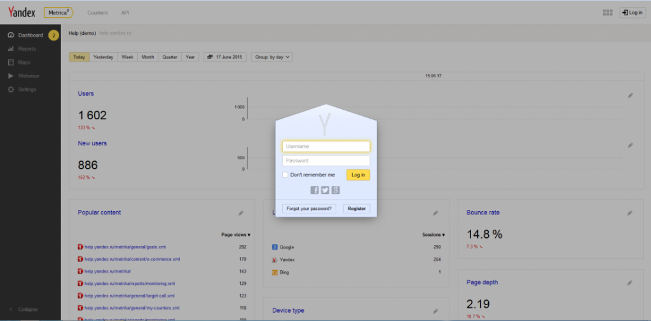Screen dimensions: 651x321
Task: Open the help.yandex.ru/metrika/reports/monitoring.xml link with 129 views
Action: 130,284
